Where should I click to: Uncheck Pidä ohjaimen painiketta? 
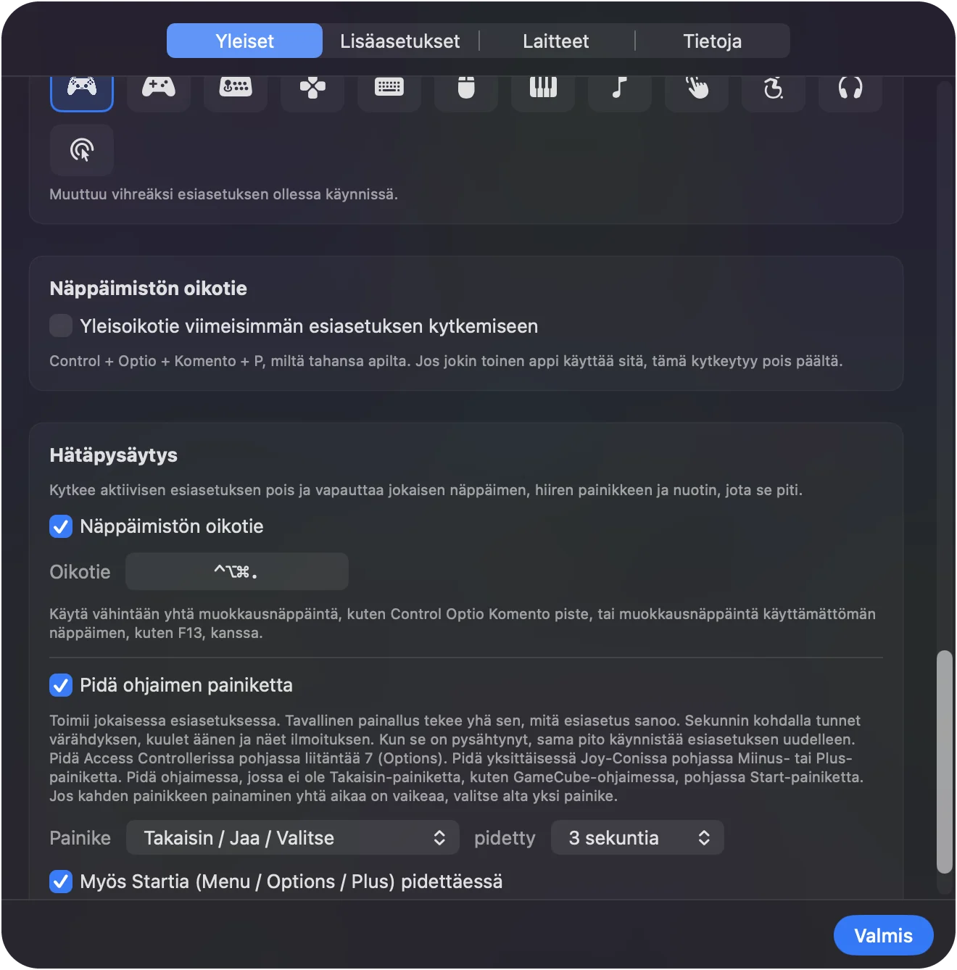pyautogui.click(x=61, y=685)
